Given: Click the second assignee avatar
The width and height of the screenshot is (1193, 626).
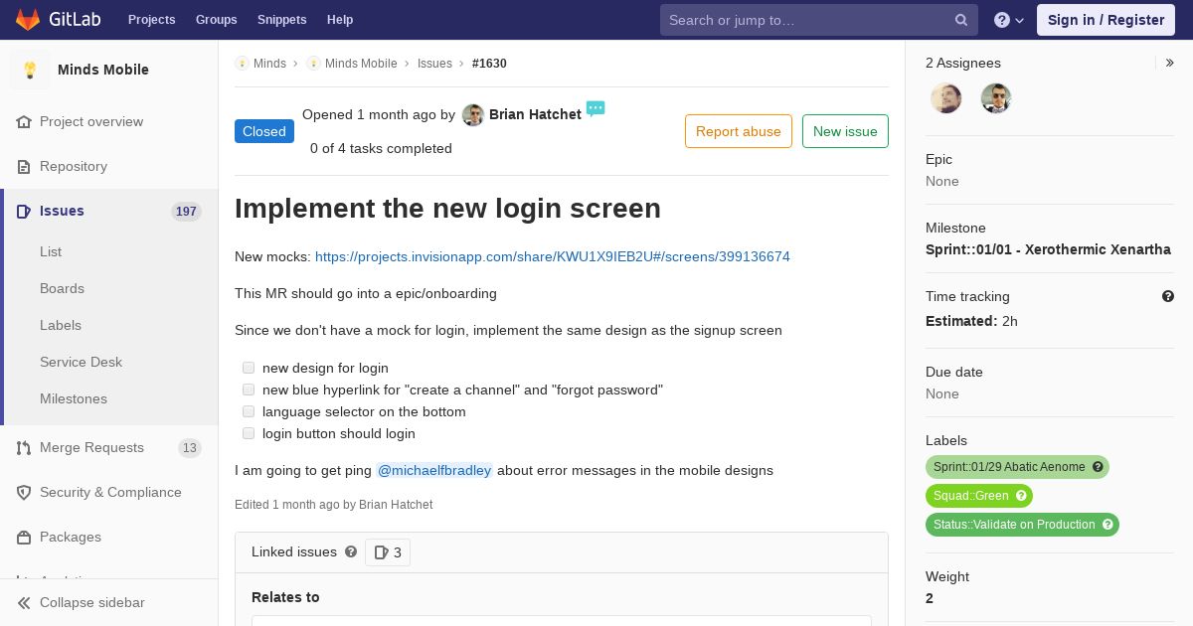Looking at the screenshot, I should point(995,98).
